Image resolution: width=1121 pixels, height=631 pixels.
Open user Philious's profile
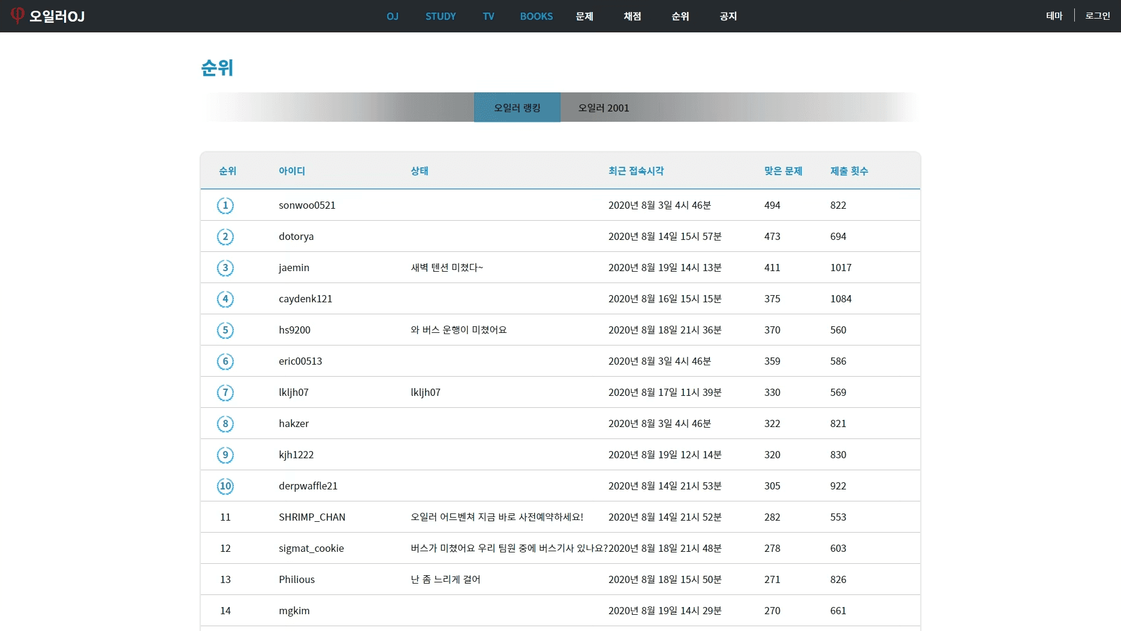coord(297,579)
